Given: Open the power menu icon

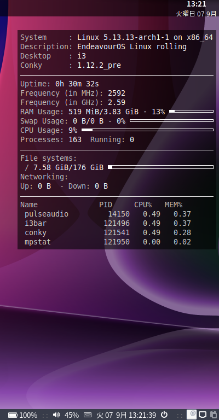Looking at the screenshot, I should 164,415.
